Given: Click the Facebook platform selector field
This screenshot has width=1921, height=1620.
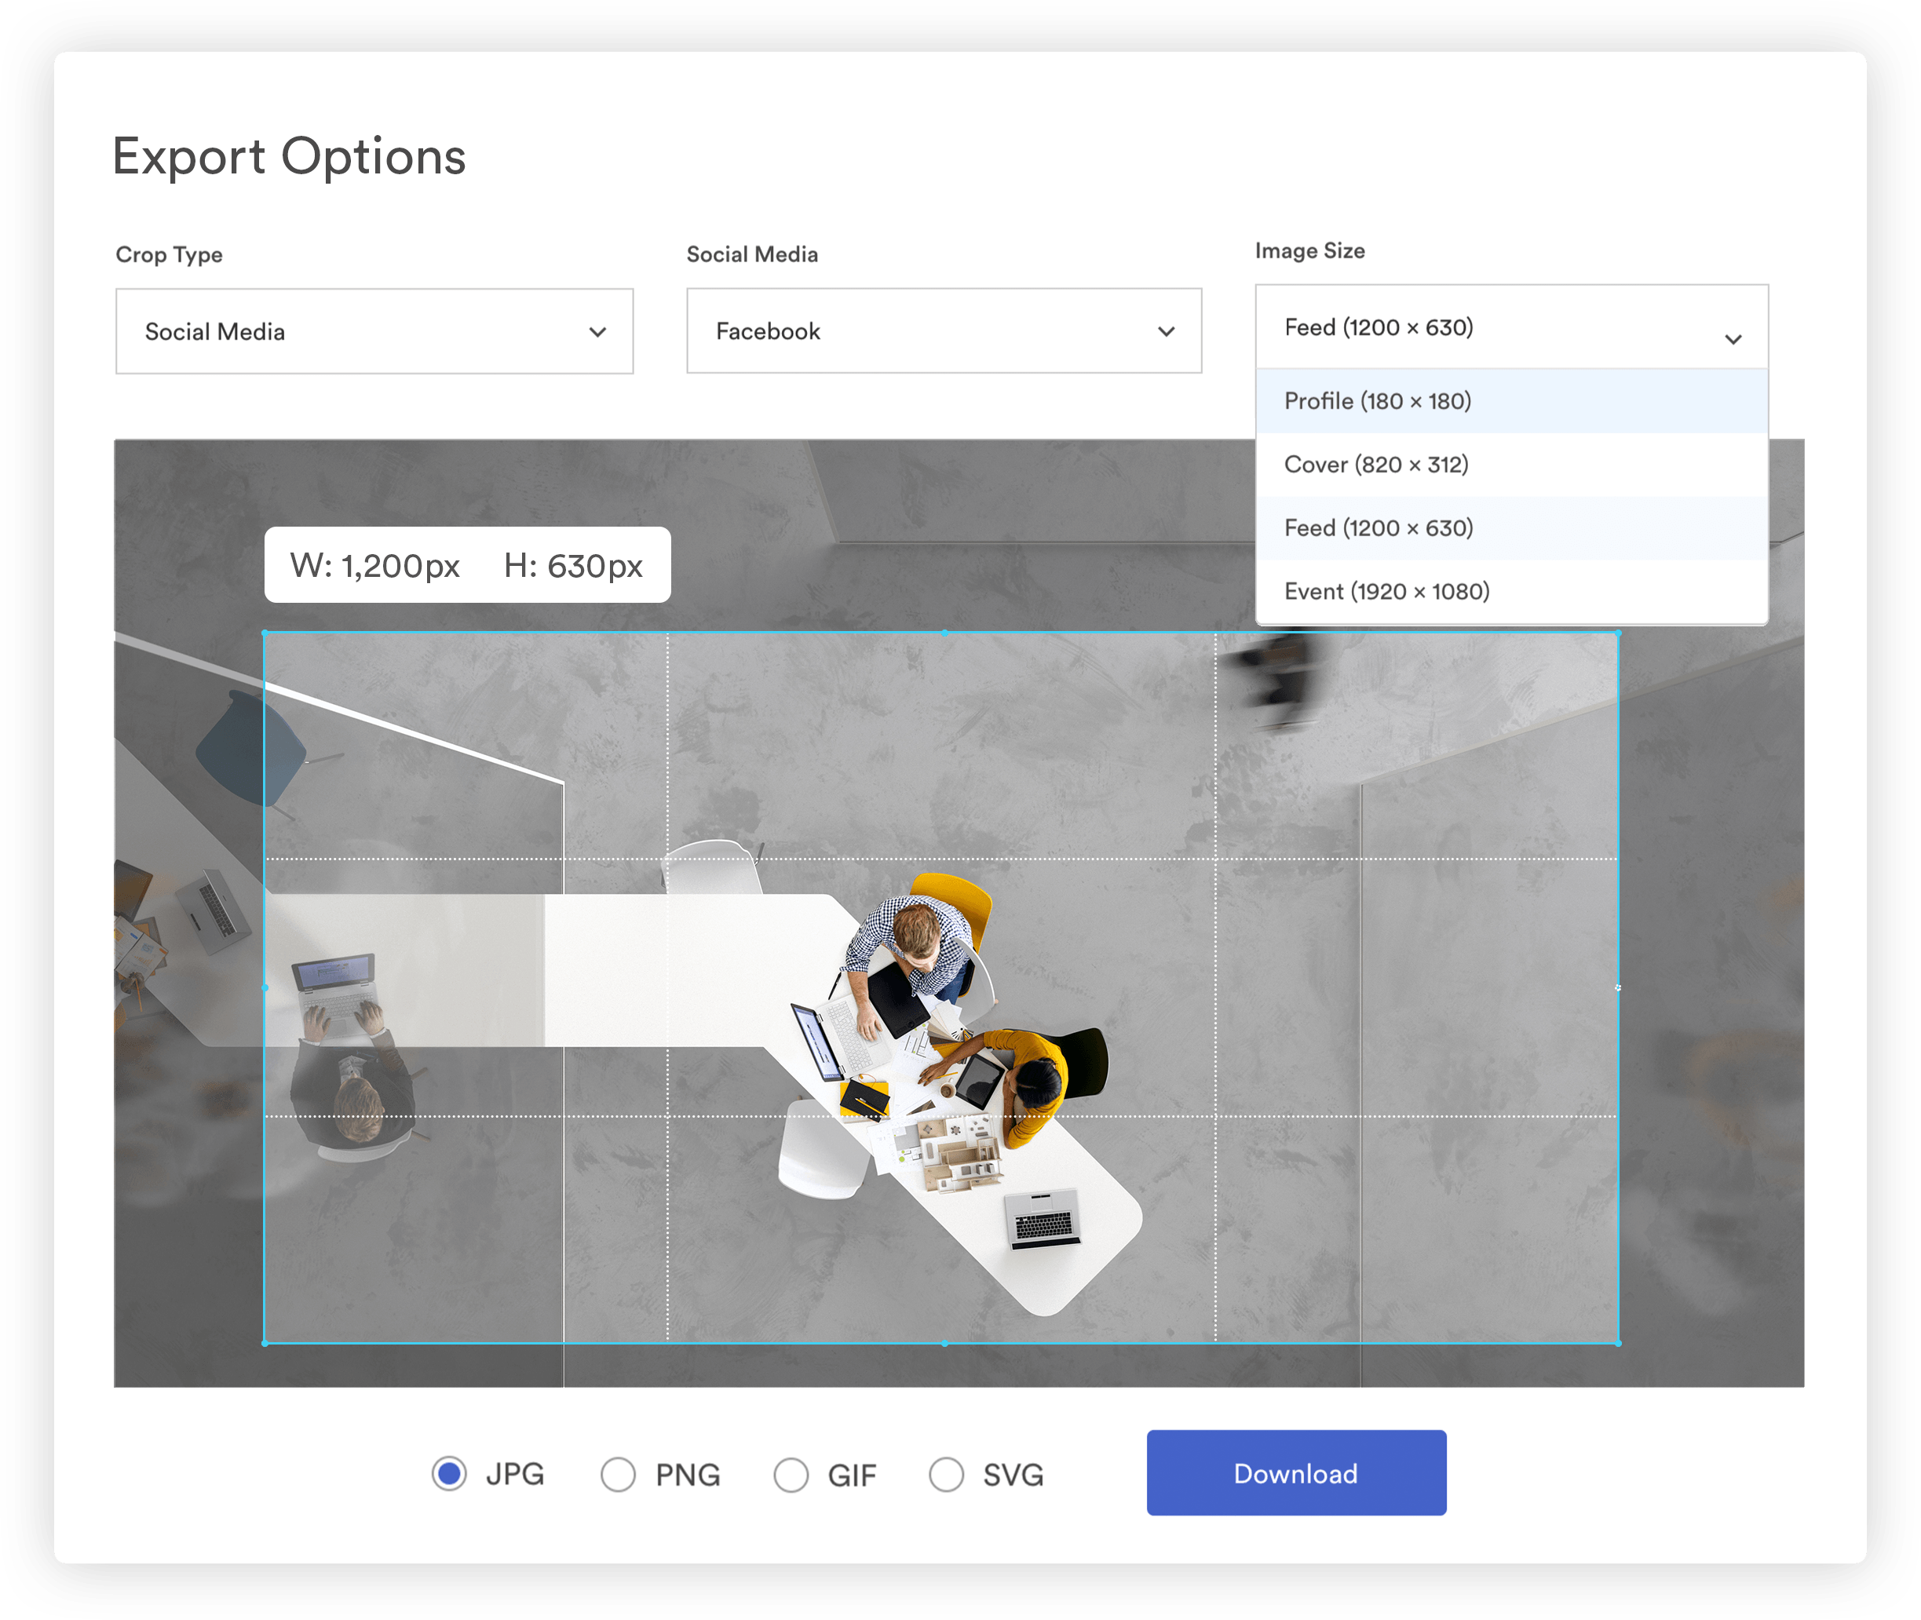Looking at the screenshot, I should click(x=944, y=331).
